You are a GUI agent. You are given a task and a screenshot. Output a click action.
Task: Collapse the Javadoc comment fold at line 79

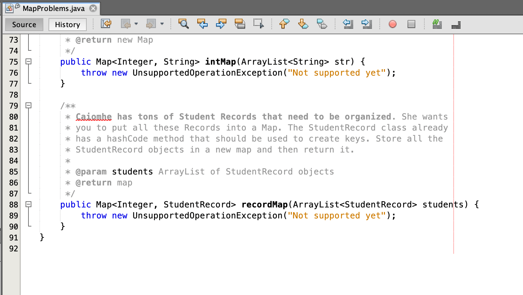(x=28, y=105)
